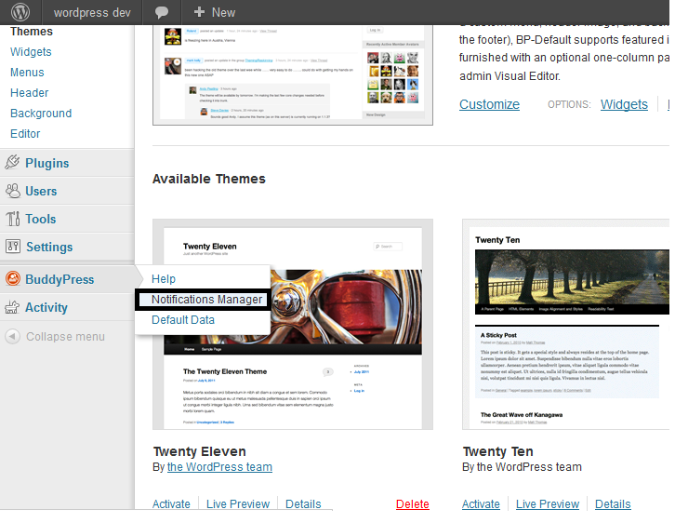
Task: Activate the Twenty Eleven theme
Action: (171, 504)
